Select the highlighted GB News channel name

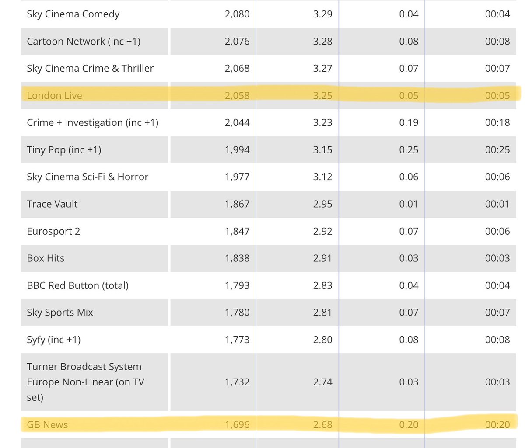point(47,425)
